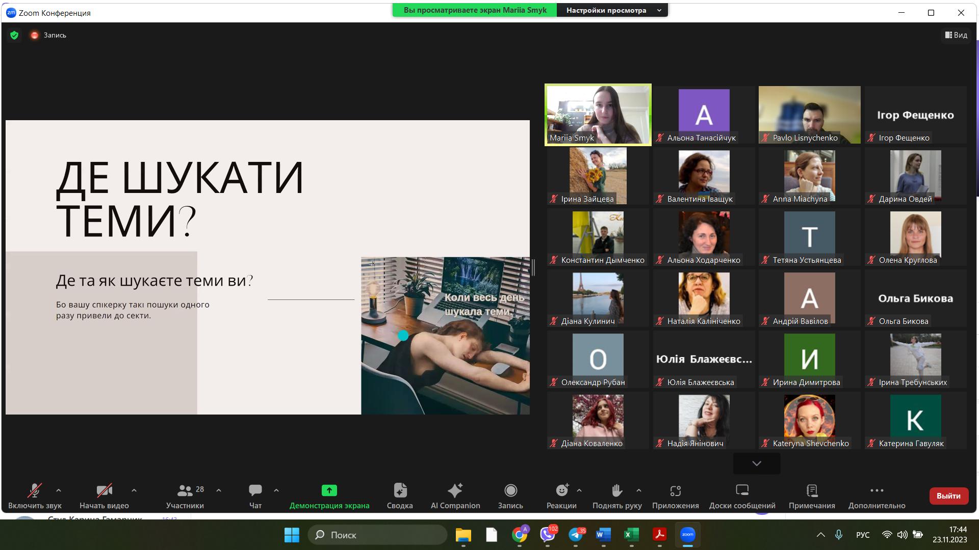Open Reactions smiley icon
The width and height of the screenshot is (979, 550).
click(x=561, y=490)
